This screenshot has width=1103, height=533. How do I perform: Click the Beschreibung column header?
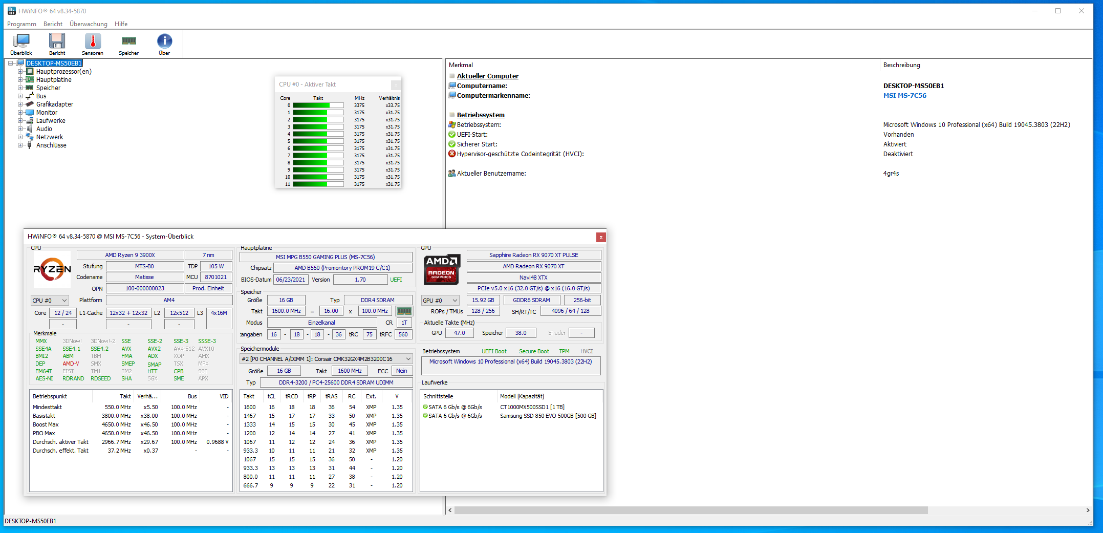pos(985,65)
